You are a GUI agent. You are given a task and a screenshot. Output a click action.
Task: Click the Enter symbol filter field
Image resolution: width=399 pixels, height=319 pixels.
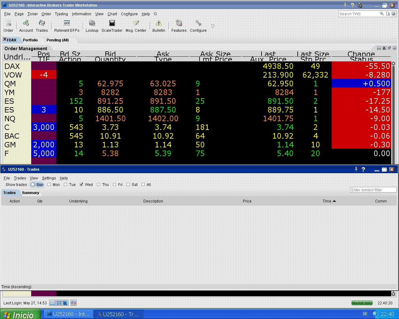(x=373, y=190)
